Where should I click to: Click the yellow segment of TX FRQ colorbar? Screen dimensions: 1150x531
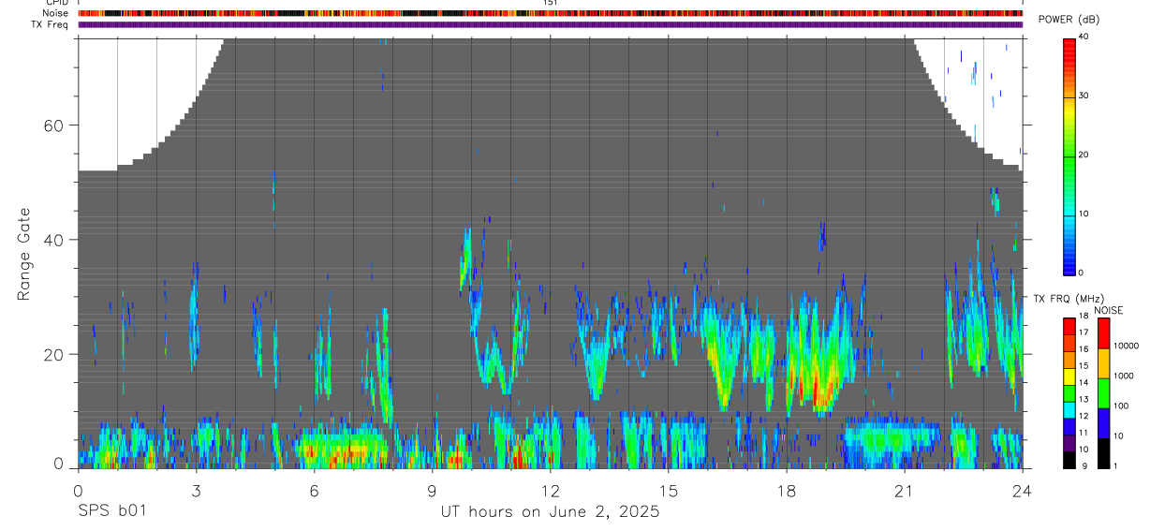pos(1069,376)
